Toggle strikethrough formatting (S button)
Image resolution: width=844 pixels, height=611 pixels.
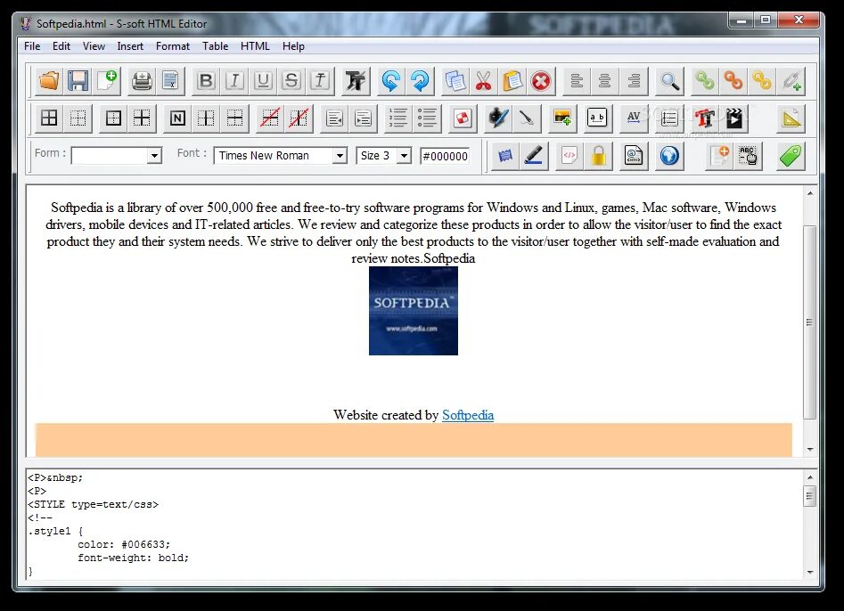[291, 81]
